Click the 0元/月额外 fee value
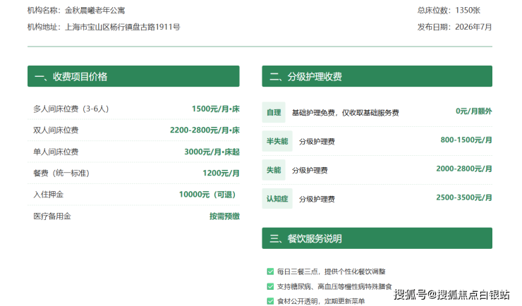 [474, 111]
